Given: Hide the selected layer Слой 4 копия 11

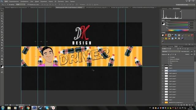Looking at the screenshot, I should pos(163,71).
